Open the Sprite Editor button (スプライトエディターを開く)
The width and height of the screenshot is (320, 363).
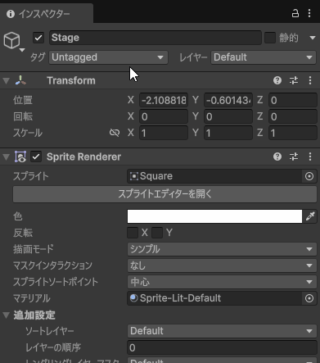pos(165,194)
